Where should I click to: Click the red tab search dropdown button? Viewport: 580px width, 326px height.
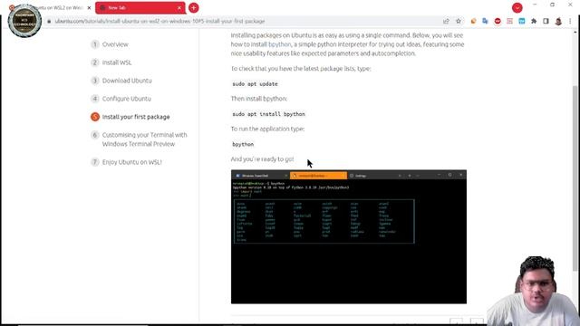tap(517, 7)
